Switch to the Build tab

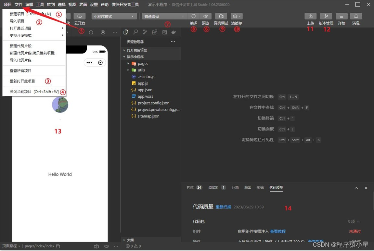tap(194, 188)
